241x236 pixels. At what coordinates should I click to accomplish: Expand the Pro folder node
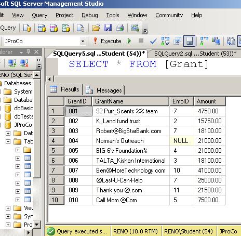8,225
